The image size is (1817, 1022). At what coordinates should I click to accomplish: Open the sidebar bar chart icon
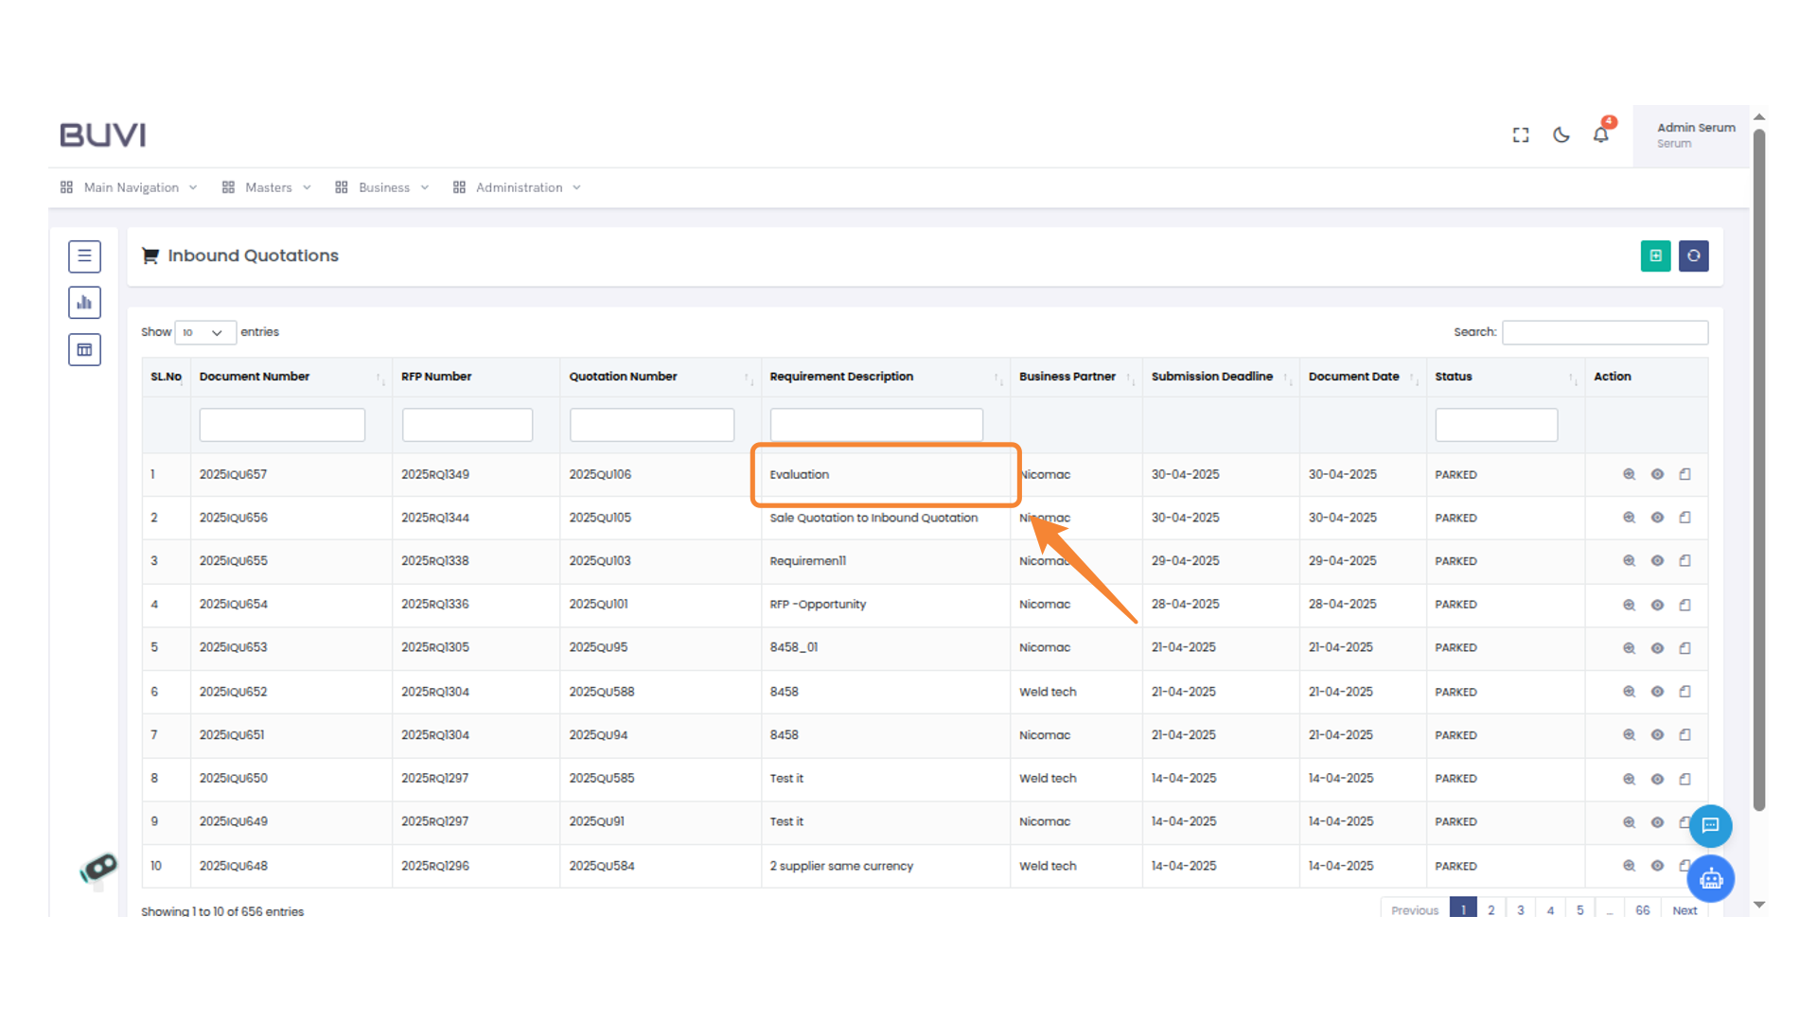pos(84,303)
